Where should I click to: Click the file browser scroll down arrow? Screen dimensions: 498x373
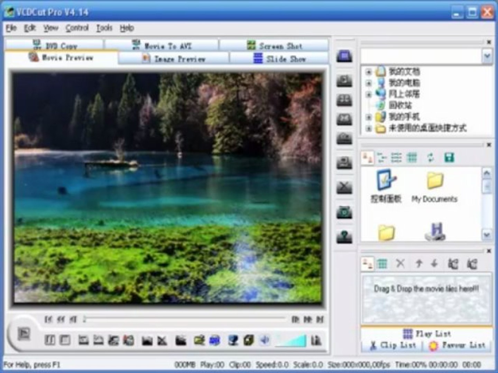487,235
